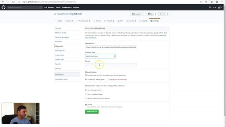Open Options in settings sidebar
Viewport: 226px width, 127px height.
pos(67,28)
